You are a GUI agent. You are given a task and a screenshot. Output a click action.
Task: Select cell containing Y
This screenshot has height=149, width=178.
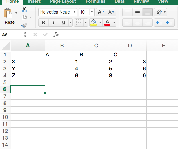(28, 68)
